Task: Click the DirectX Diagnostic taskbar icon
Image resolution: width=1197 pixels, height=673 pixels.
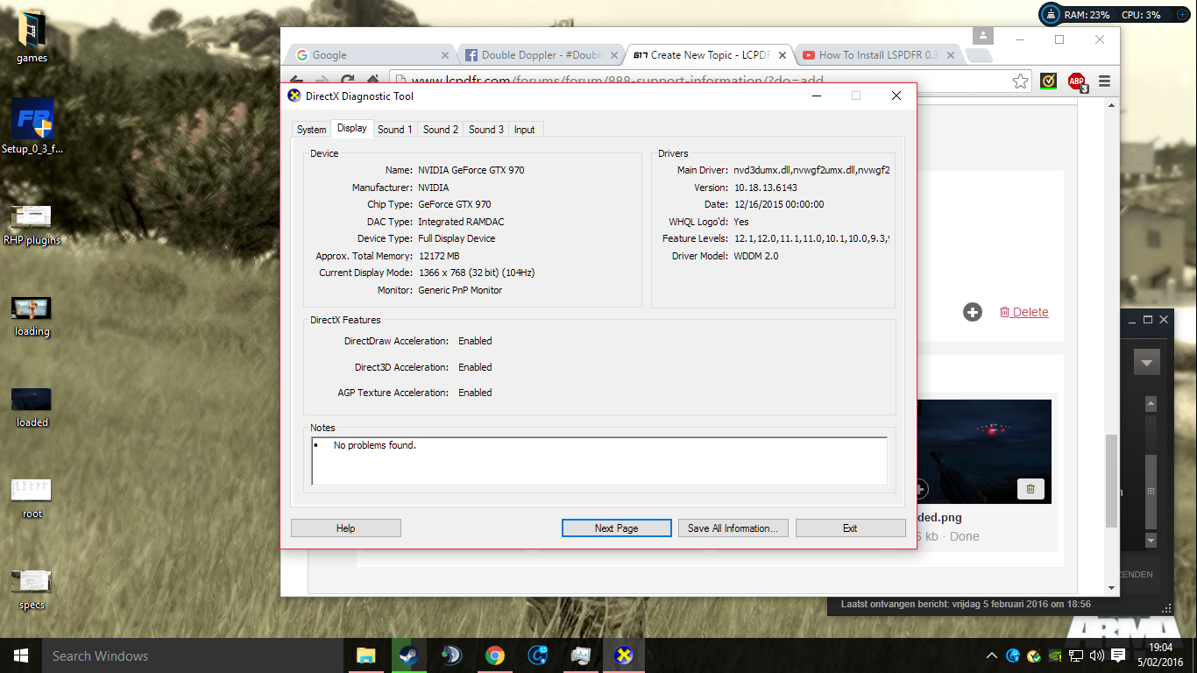Action: (x=624, y=655)
